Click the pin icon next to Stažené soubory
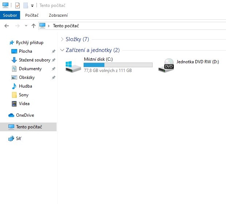Image resolution: width=226 pixels, height=204 pixels. click(53, 60)
